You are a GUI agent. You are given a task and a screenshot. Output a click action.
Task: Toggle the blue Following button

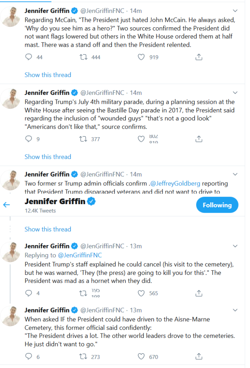[217, 205]
